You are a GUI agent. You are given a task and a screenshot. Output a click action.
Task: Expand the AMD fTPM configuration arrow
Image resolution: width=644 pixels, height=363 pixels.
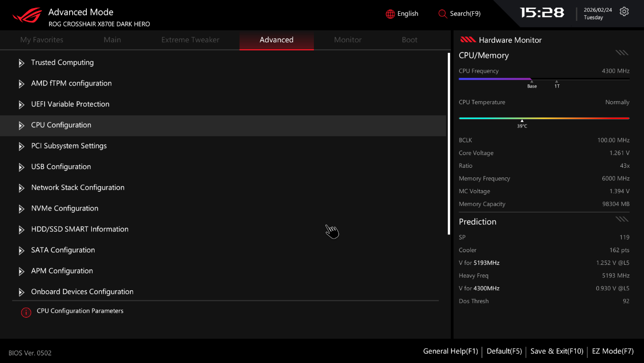coord(21,84)
